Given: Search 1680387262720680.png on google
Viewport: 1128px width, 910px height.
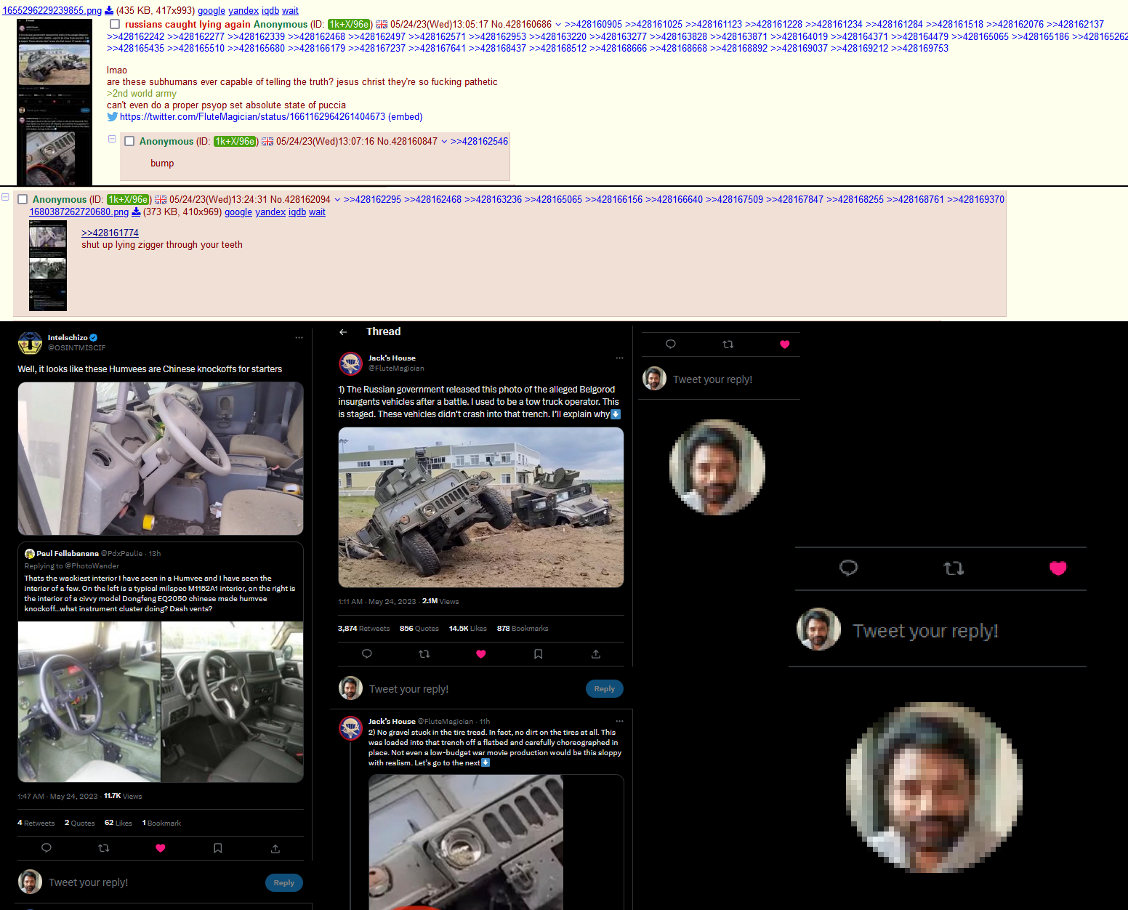Looking at the screenshot, I should tap(238, 212).
